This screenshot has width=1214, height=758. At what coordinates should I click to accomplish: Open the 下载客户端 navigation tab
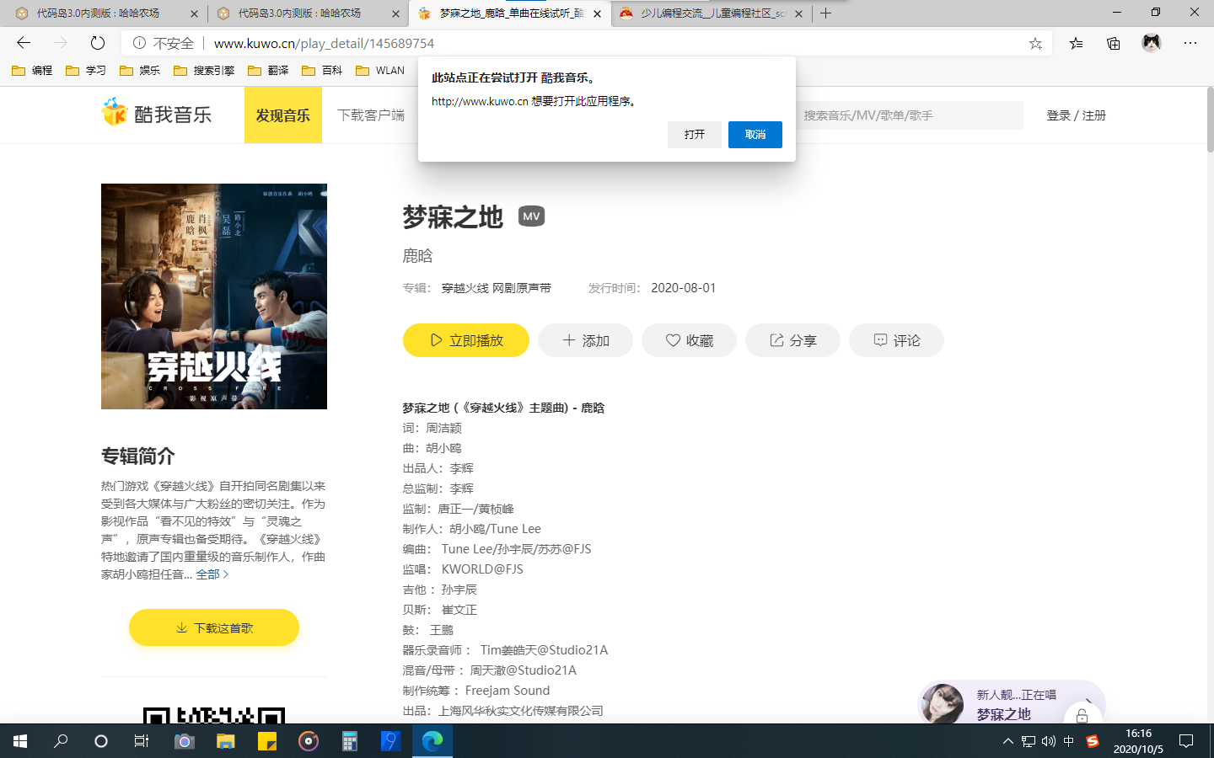(371, 115)
